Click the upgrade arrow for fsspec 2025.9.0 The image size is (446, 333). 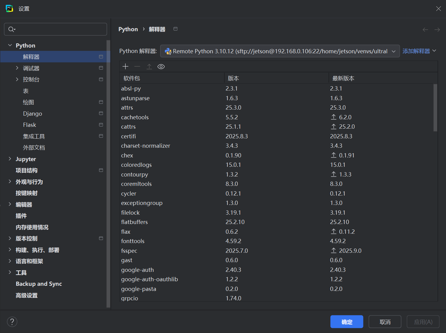(334, 250)
